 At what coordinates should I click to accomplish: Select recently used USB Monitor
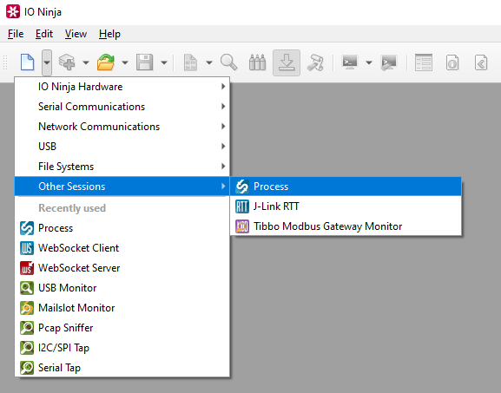pos(122,288)
